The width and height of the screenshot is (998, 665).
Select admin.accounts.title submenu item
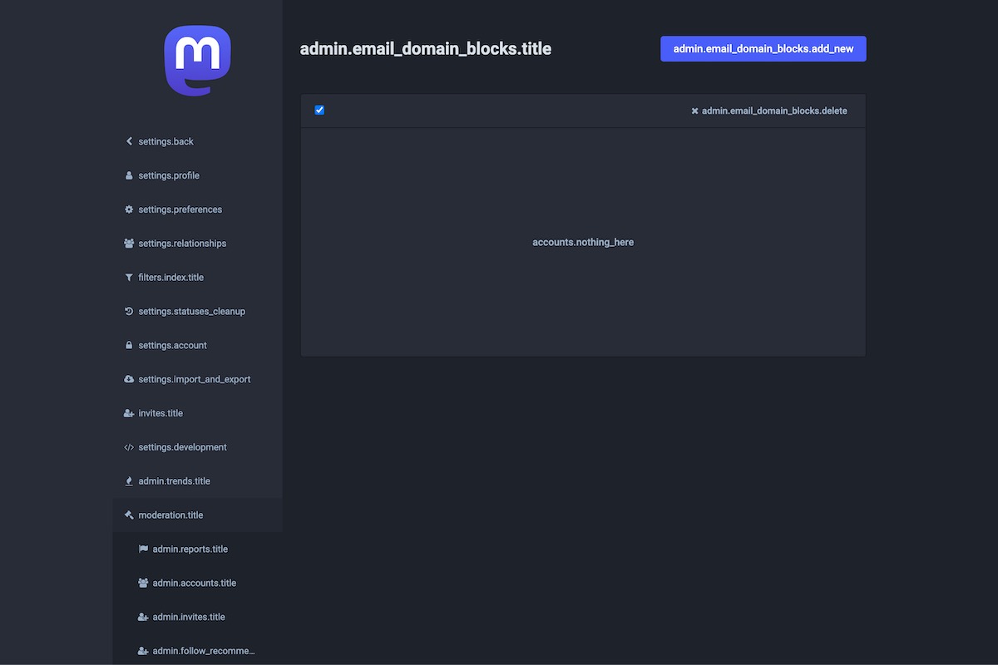[194, 584]
